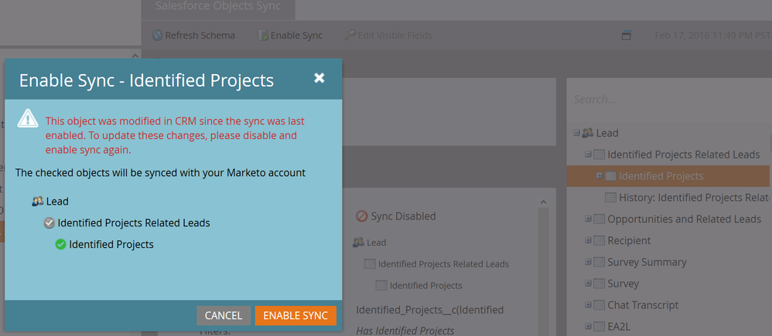Viewport: 772px width, 336px height.
Task: Collapse the Lead node in right tree
Action: [576, 133]
